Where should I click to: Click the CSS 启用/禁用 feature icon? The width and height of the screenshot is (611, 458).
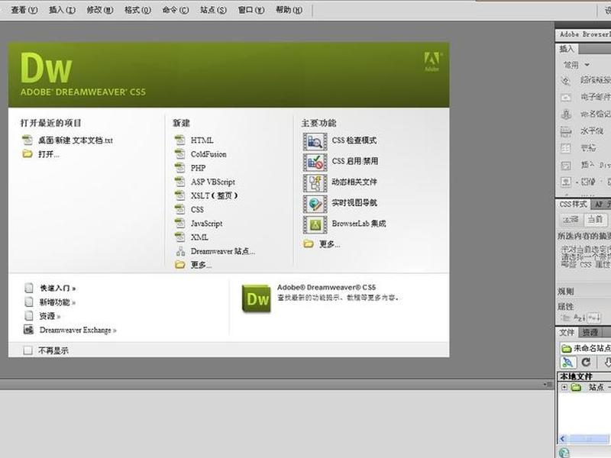point(315,162)
